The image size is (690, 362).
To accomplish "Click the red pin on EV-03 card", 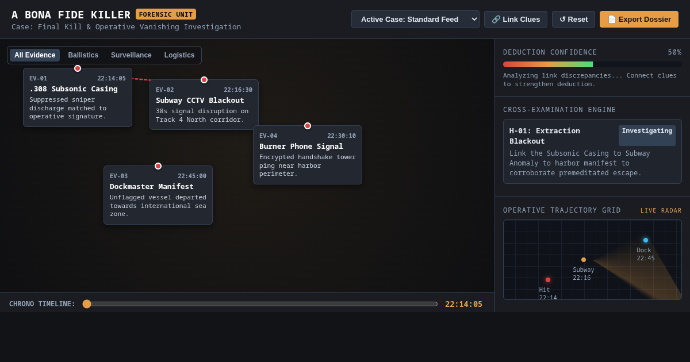I will [x=158, y=166].
